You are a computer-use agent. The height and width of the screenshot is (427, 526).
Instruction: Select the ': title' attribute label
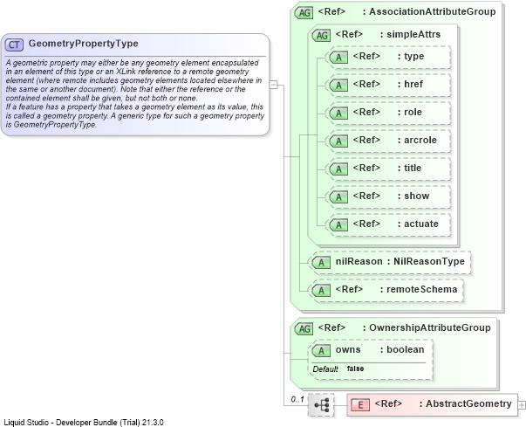coord(410,168)
